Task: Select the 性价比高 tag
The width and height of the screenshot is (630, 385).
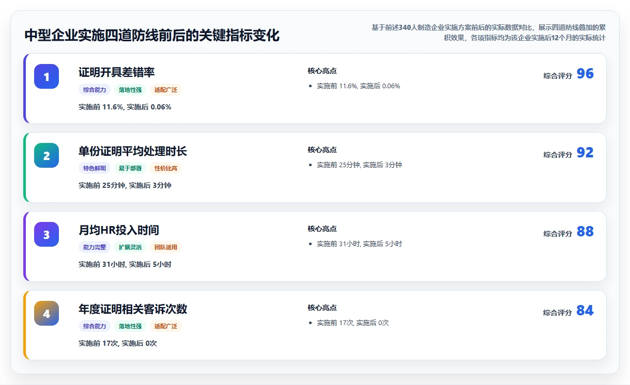Action: [x=166, y=168]
